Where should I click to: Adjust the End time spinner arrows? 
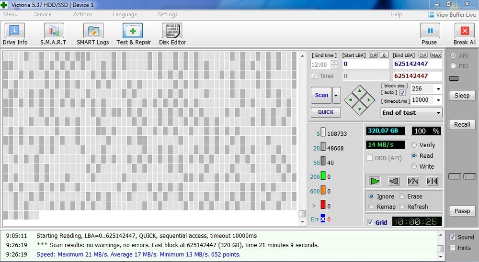(x=334, y=65)
